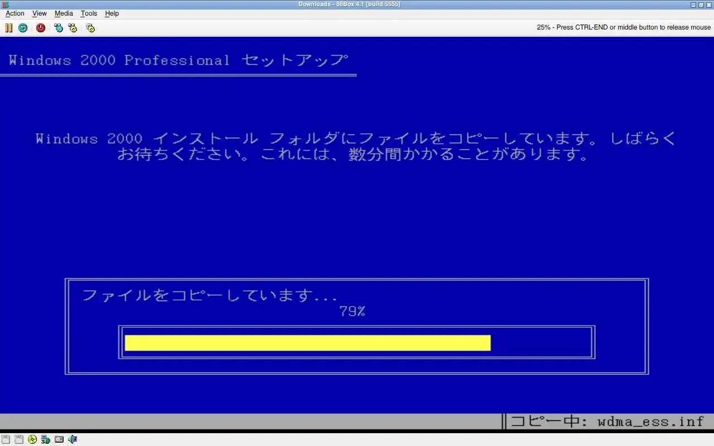
Task: Click the 'Press CTRL-END' mouse release hint
Action: pos(624,27)
